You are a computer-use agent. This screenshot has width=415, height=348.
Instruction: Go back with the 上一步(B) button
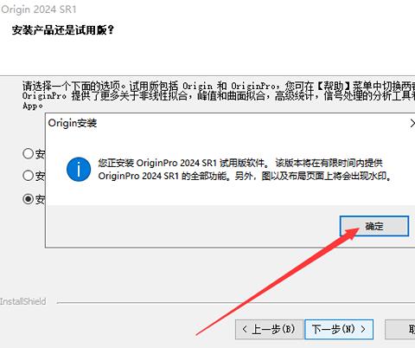coord(269,329)
